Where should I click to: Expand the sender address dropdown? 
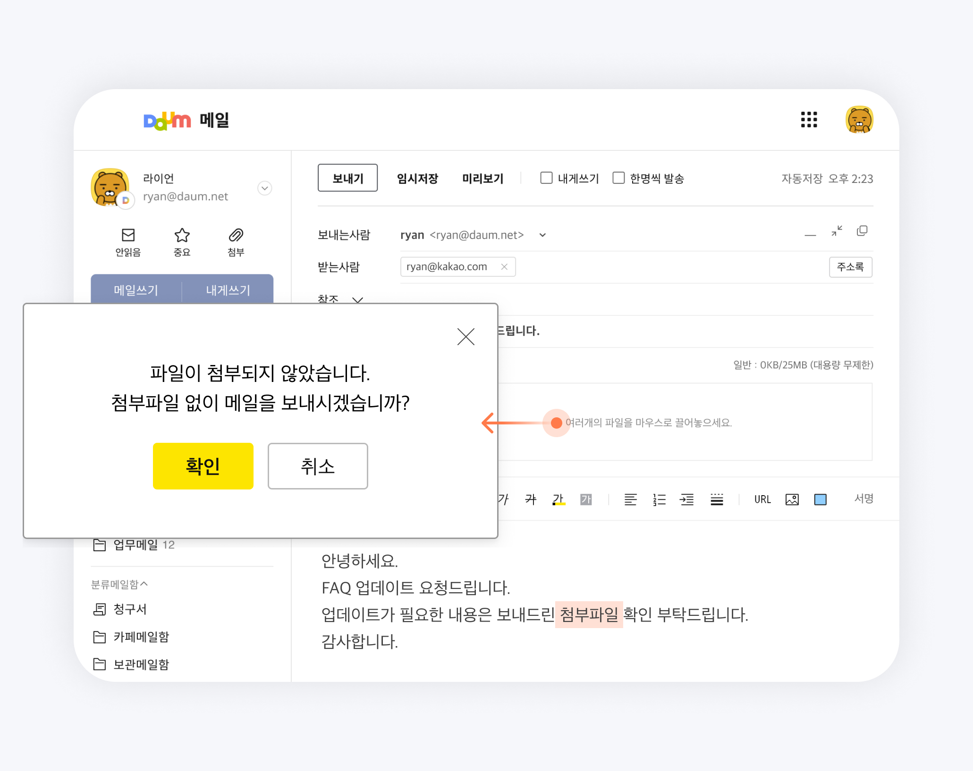coord(542,235)
